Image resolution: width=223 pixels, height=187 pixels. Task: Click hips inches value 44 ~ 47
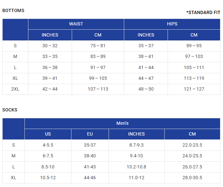146,78
